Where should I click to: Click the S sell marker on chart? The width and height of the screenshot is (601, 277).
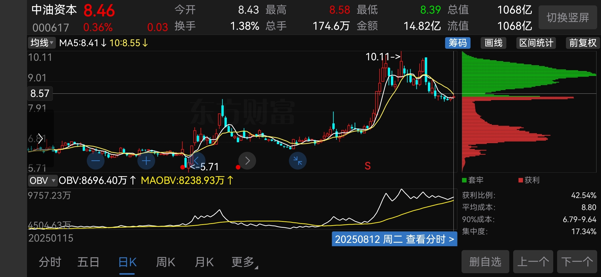[368, 166]
